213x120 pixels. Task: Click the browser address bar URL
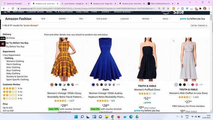coord(88,8)
